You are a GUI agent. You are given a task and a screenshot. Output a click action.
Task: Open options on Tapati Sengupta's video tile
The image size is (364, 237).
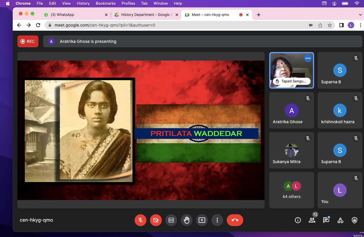coord(308,59)
